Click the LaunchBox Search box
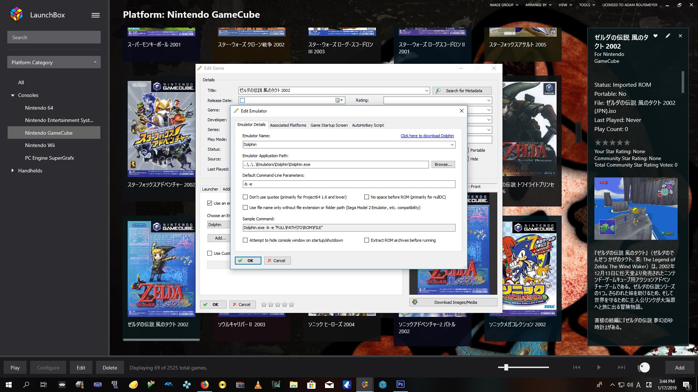The image size is (698, 392). [x=54, y=37]
